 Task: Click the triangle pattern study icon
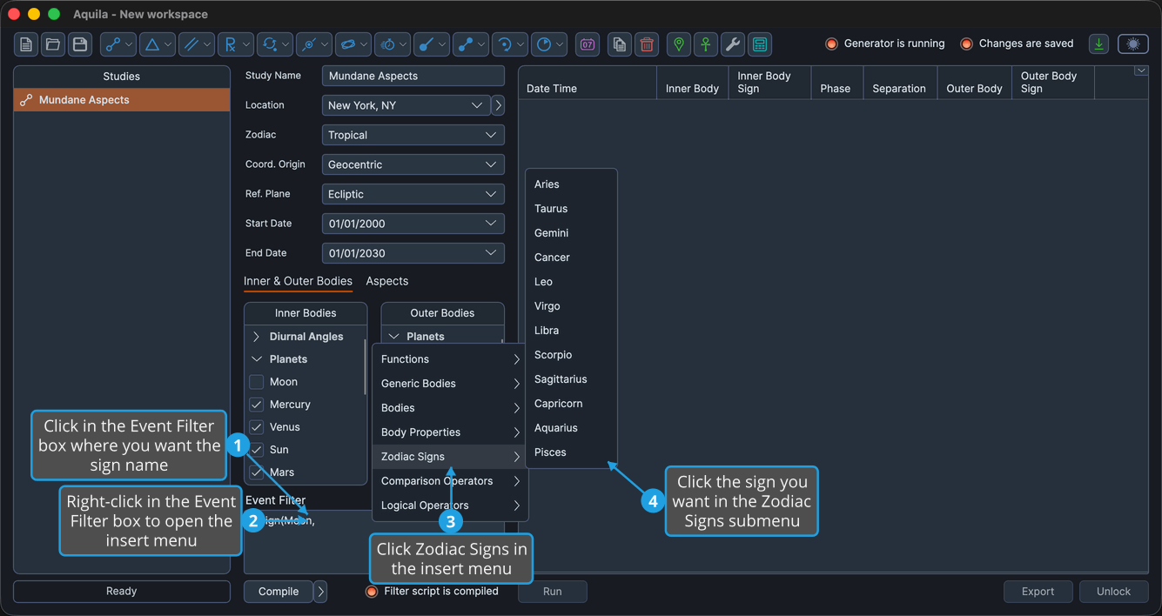[x=151, y=44]
